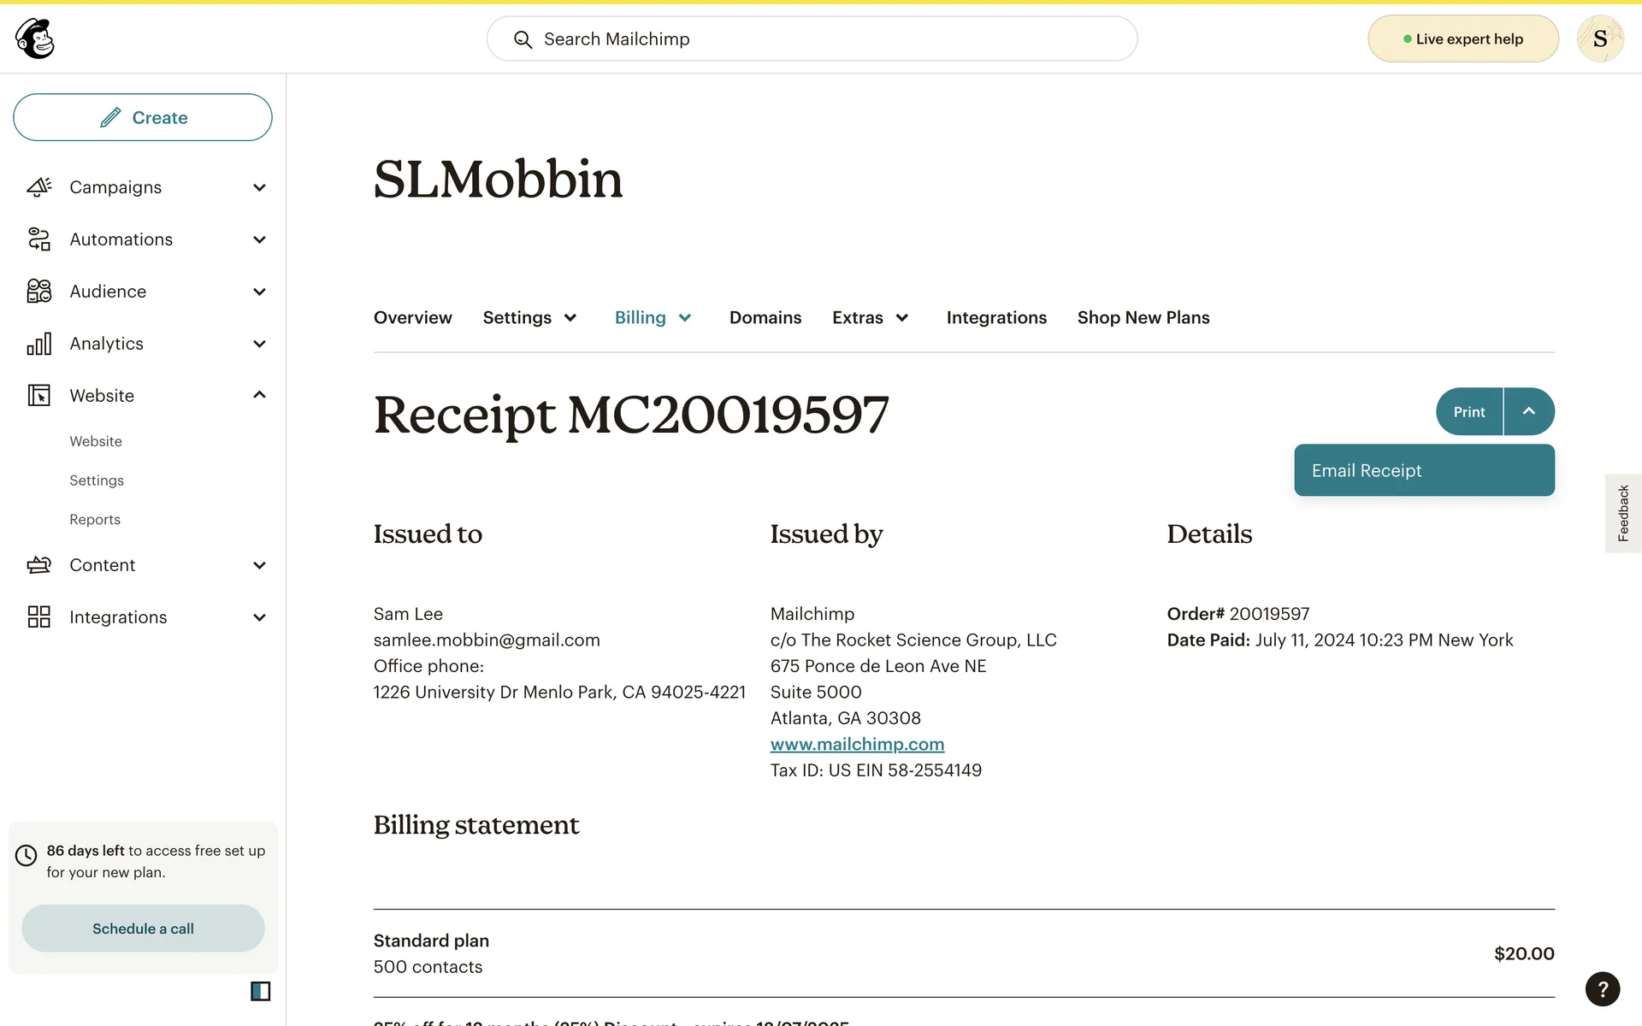Expand the Campaigns sidebar section
The image size is (1642, 1026).
(x=259, y=187)
